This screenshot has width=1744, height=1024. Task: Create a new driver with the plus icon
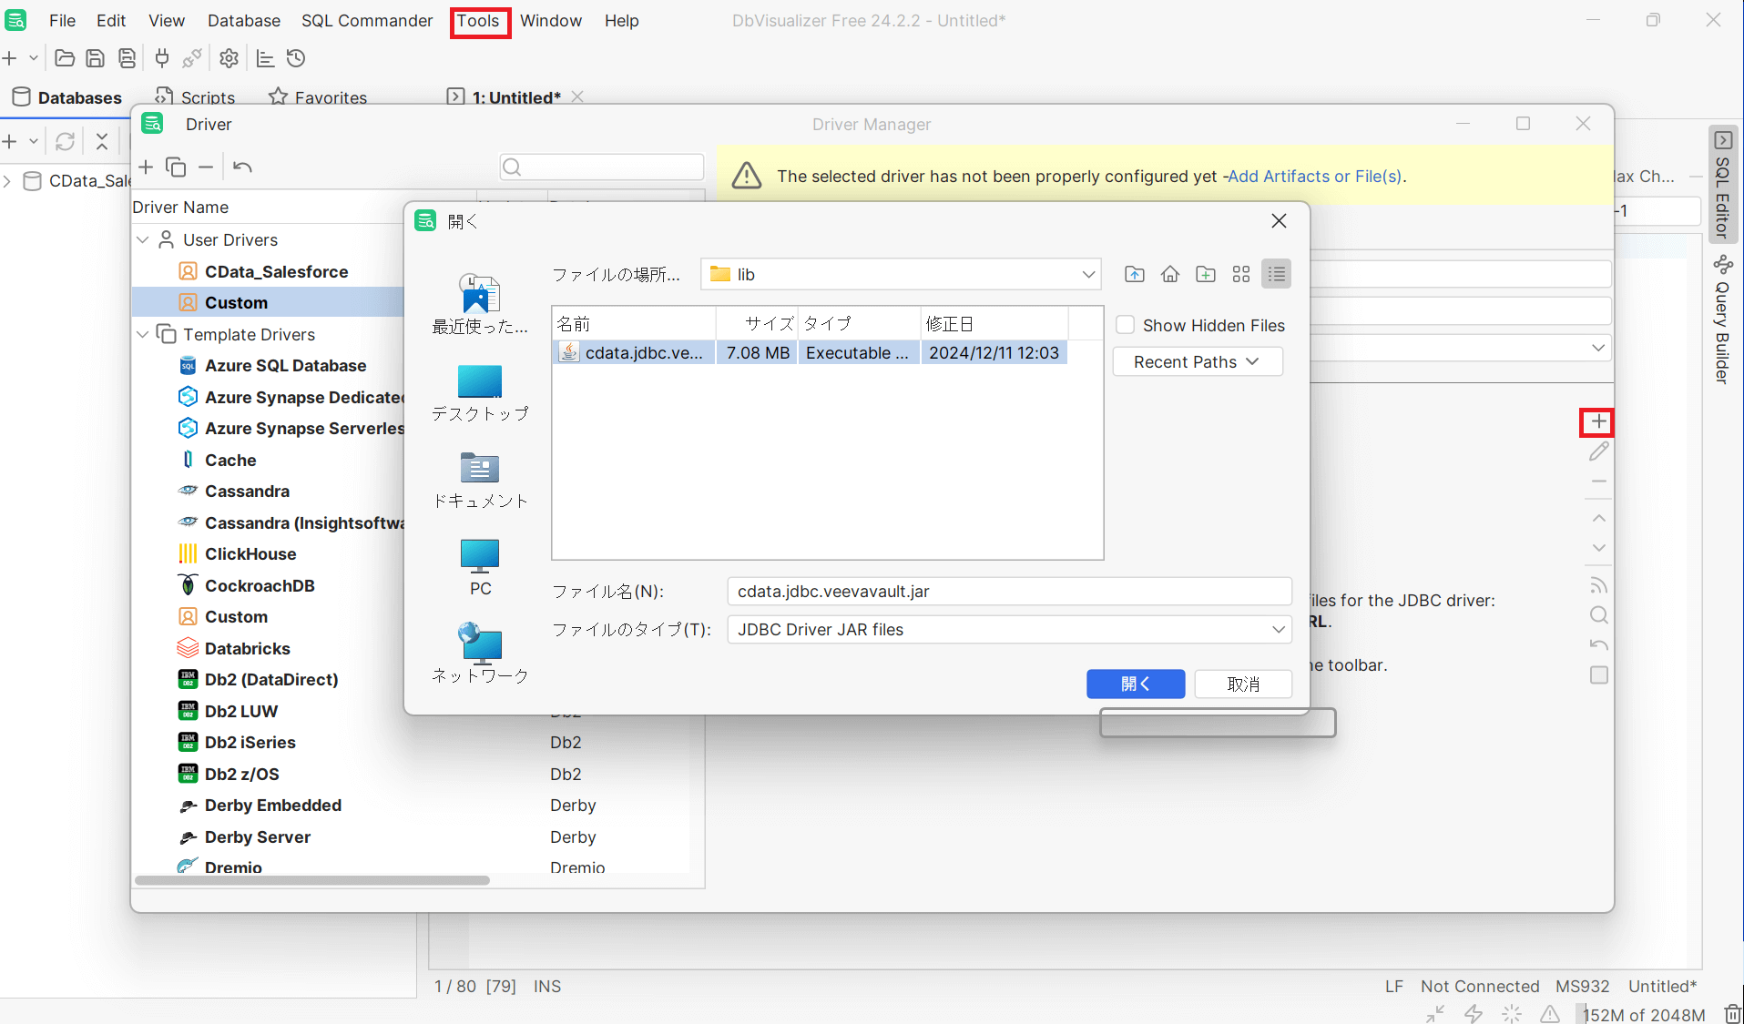pyautogui.click(x=147, y=167)
